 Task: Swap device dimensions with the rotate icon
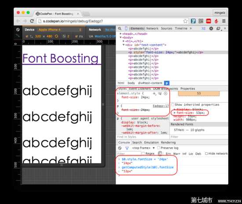(x=56, y=36)
